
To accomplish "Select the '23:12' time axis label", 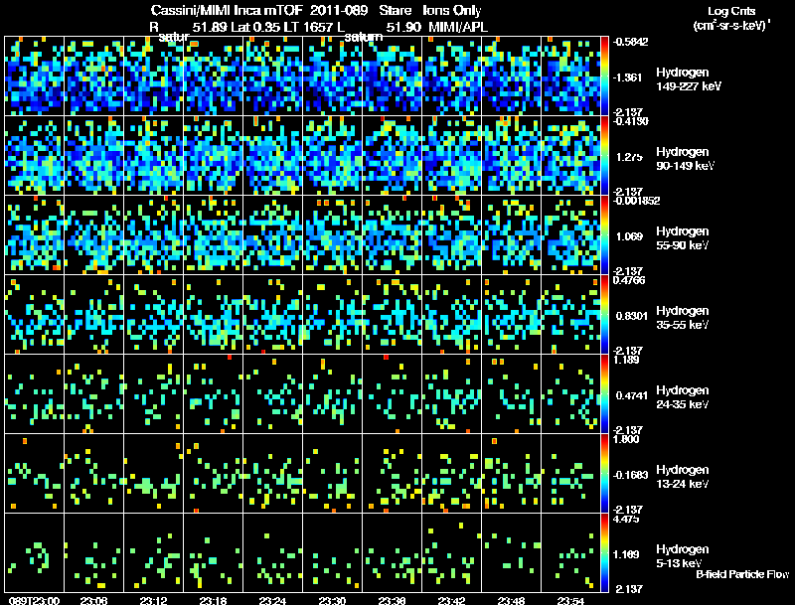I will click(x=154, y=600).
